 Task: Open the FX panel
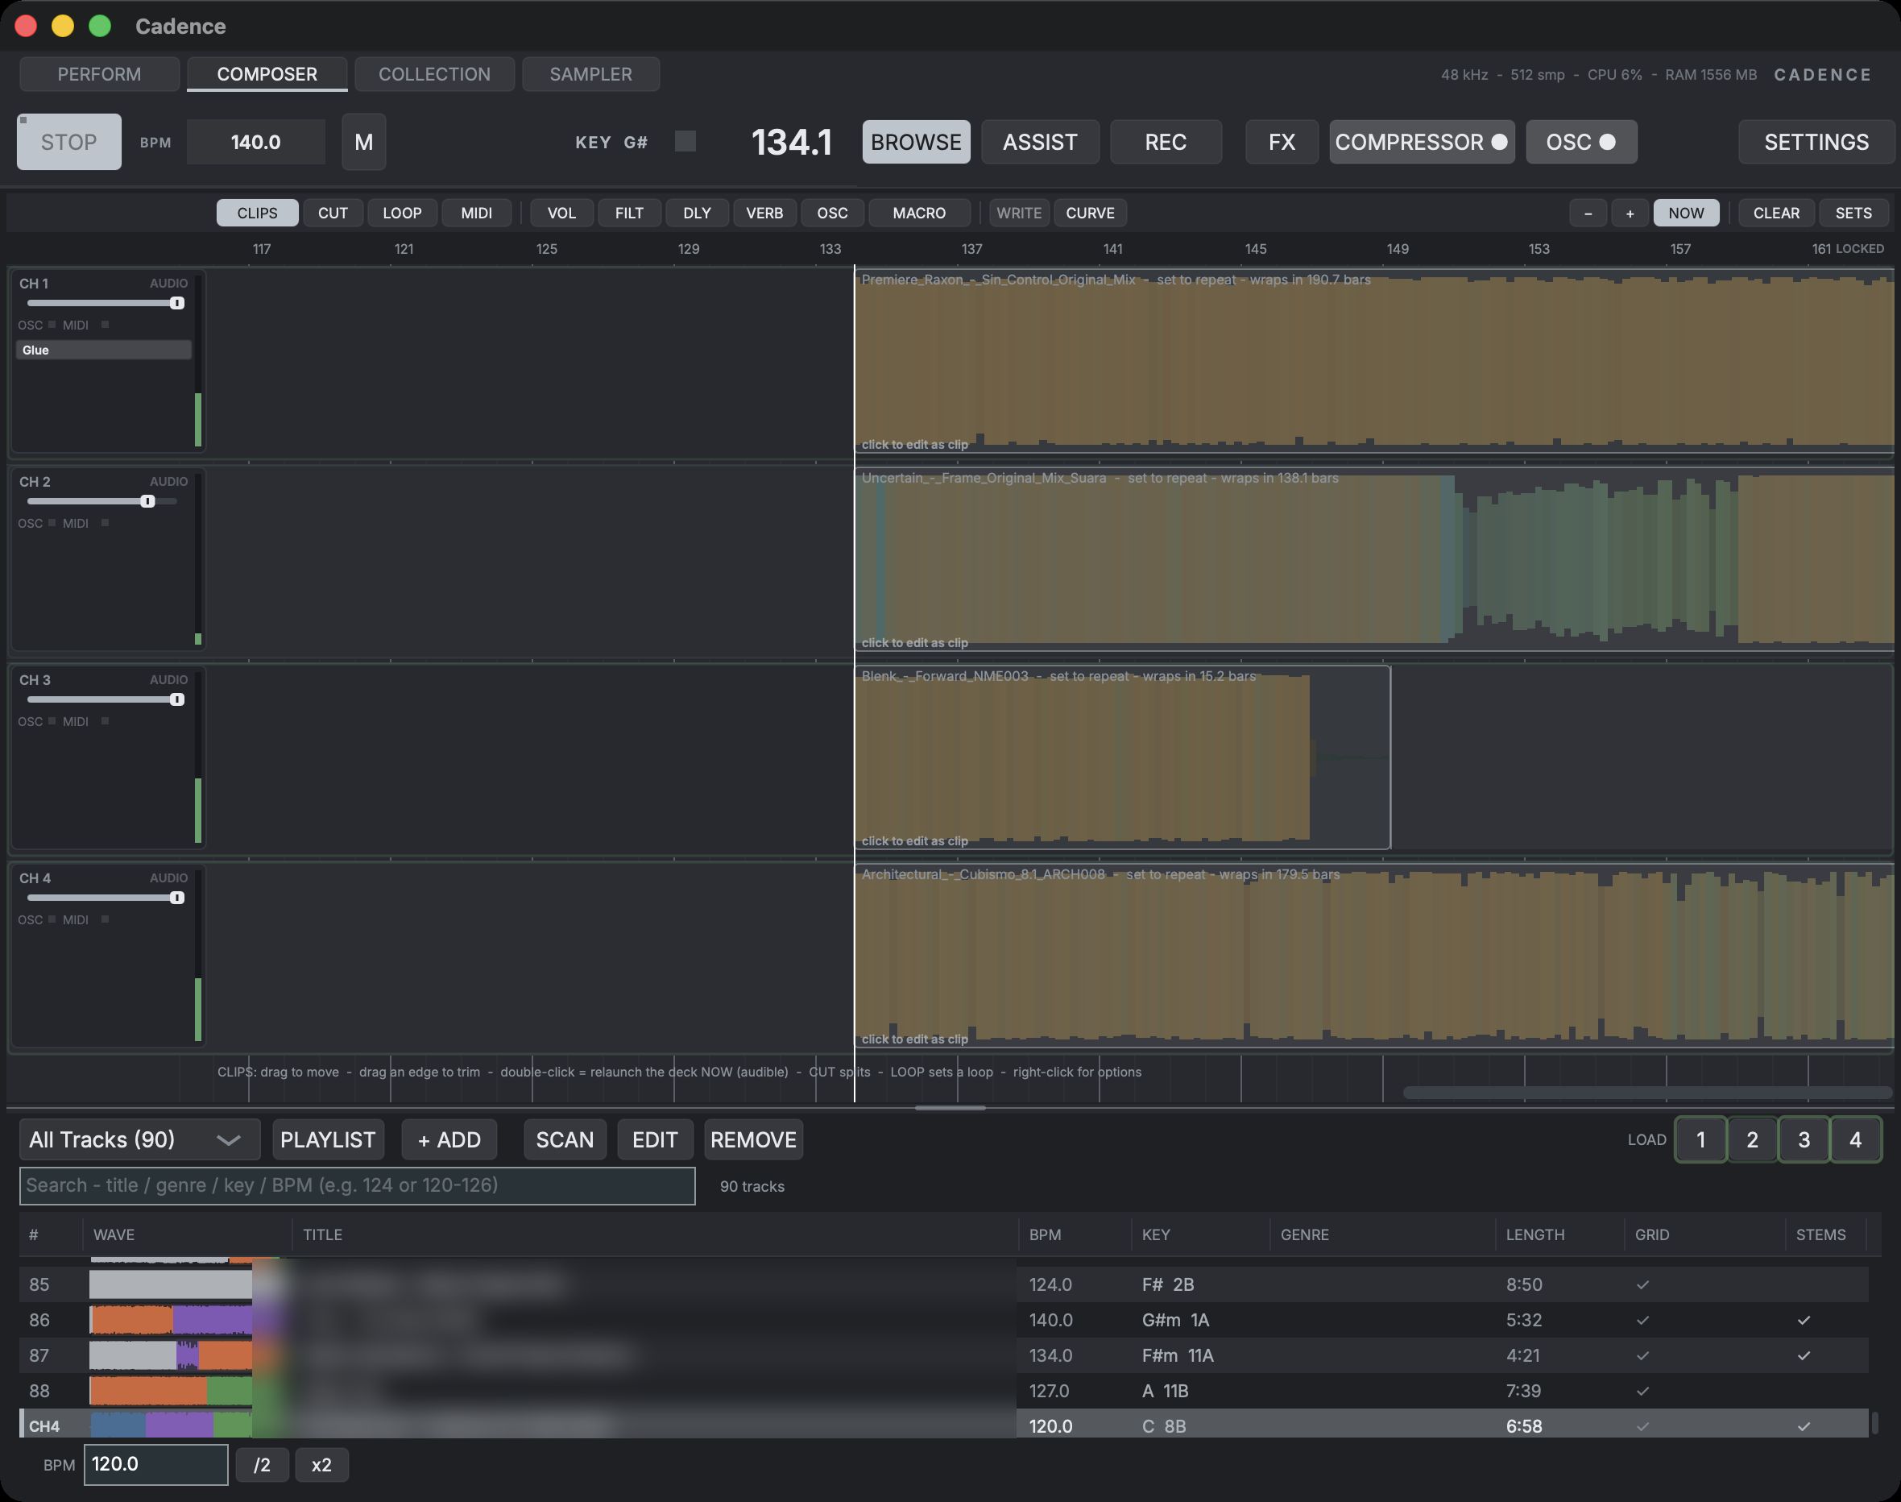(1282, 142)
